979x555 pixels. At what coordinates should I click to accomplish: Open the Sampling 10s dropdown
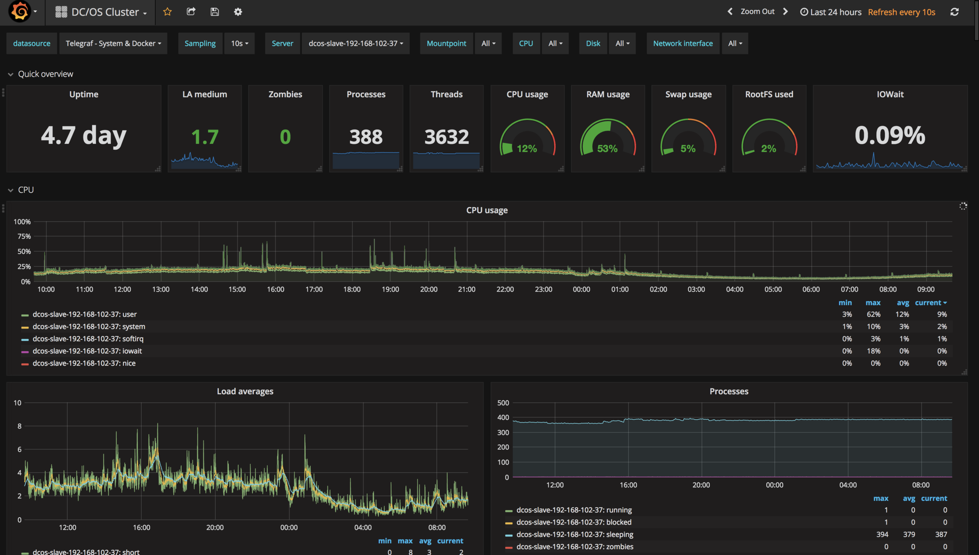[x=239, y=43]
